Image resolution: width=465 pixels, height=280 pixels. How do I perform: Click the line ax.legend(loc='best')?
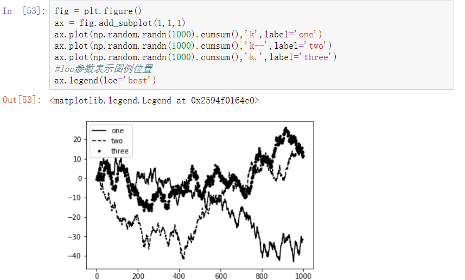[x=105, y=80]
